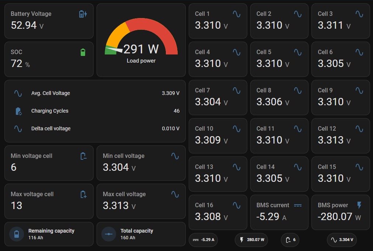Click the Cell 7 sine wave icon

click(x=237, y=91)
